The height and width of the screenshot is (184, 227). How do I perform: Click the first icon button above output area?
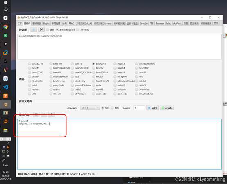(x=36, y=114)
